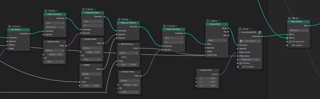
Task: Collapse the Combine XYZ node
Action: [198, 70]
